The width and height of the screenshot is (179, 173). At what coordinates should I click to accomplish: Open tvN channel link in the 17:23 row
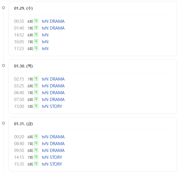(45, 49)
